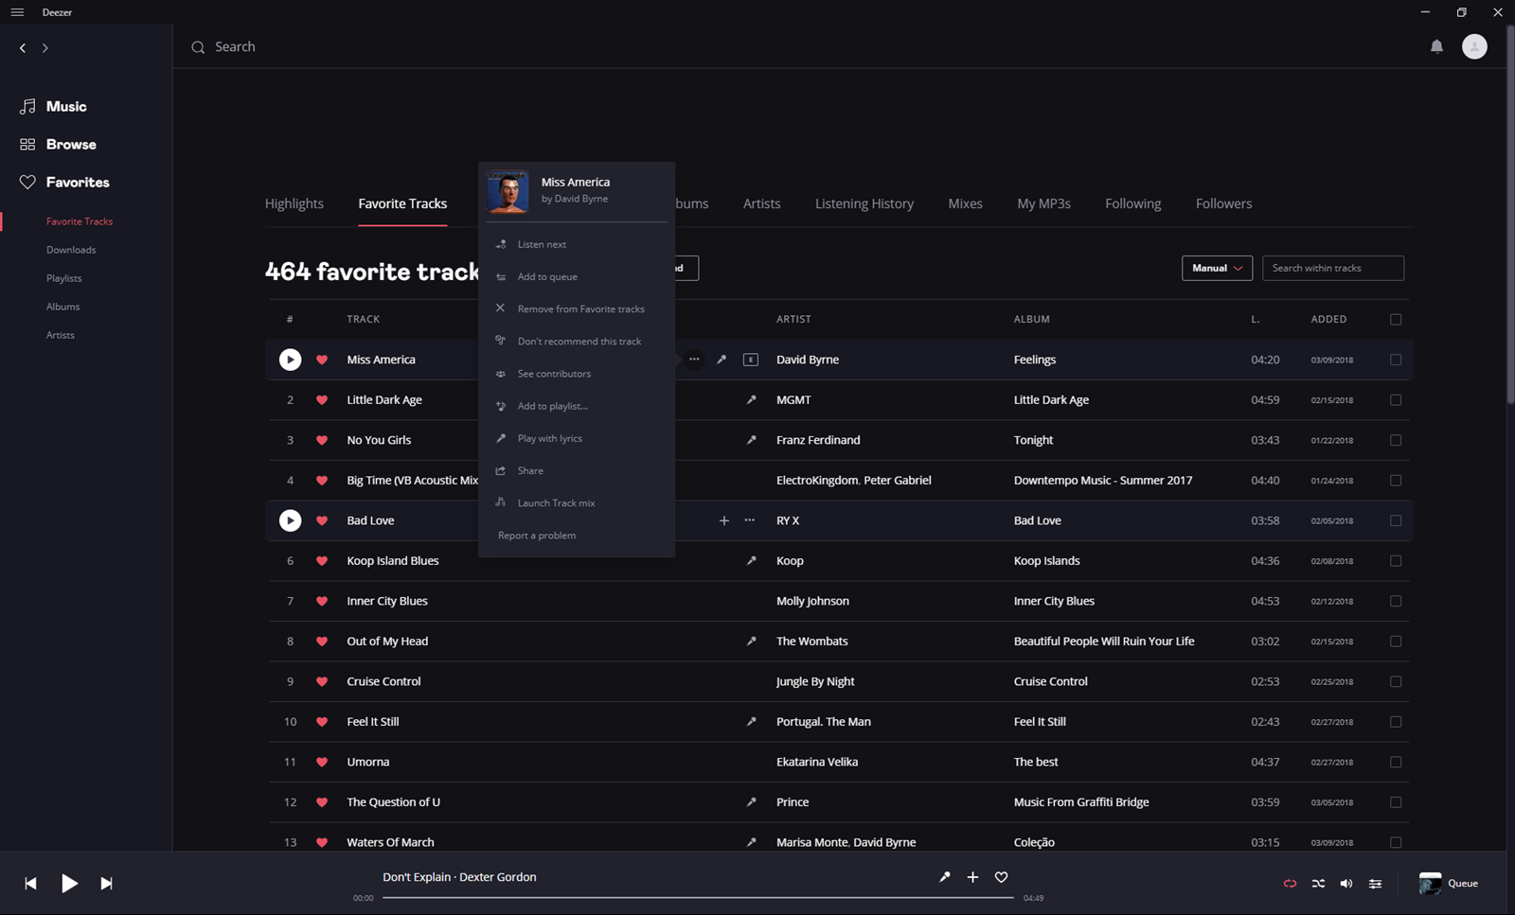1515x915 pixels.
Task: Switch to the My MP3s tab
Action: click(x=1043, y=203)
